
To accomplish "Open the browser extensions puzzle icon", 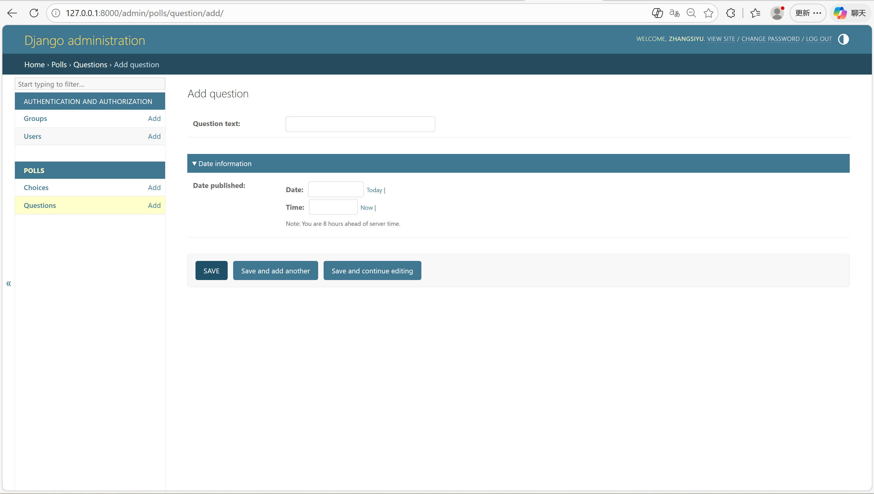I will coord(730,13).
